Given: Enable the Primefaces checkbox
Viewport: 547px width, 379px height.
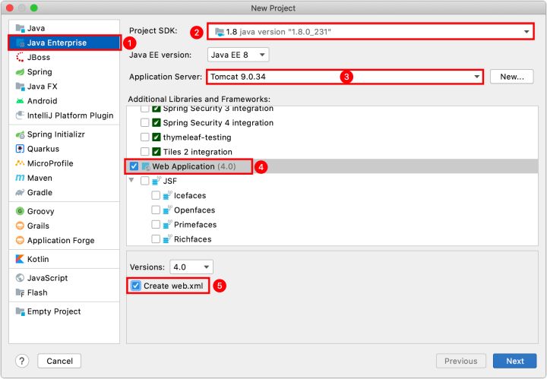Looking at the screenshot, I should [x=156, y=225].
